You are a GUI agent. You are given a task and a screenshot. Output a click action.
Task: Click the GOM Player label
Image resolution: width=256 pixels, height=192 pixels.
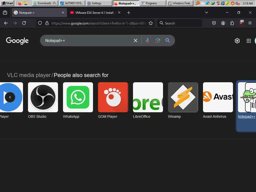(x=107, y=116)
